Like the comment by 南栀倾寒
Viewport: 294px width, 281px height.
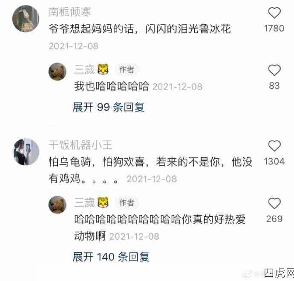274,13
